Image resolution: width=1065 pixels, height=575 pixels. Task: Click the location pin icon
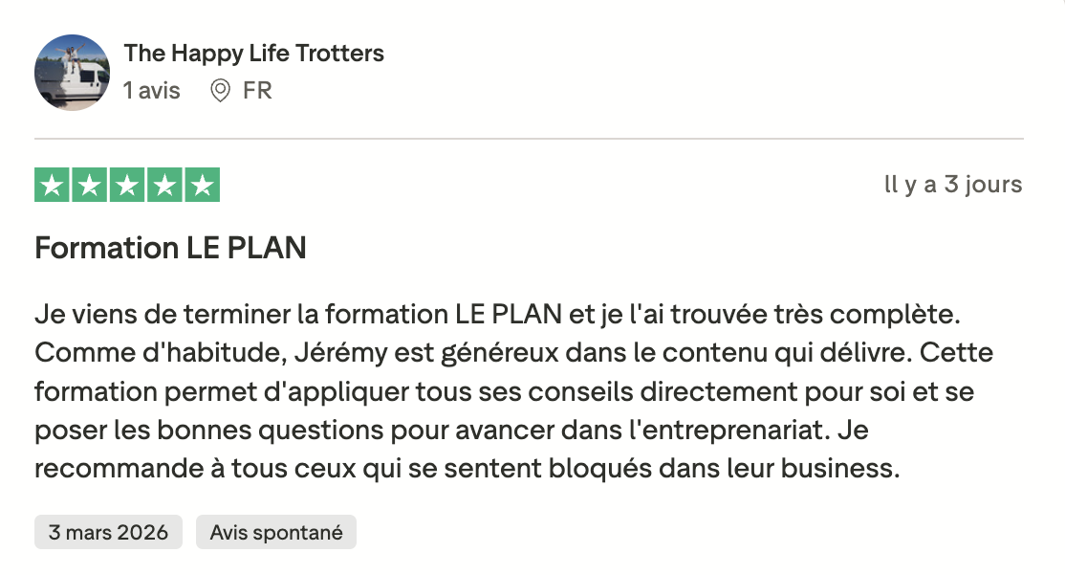(x=221, y=91)
